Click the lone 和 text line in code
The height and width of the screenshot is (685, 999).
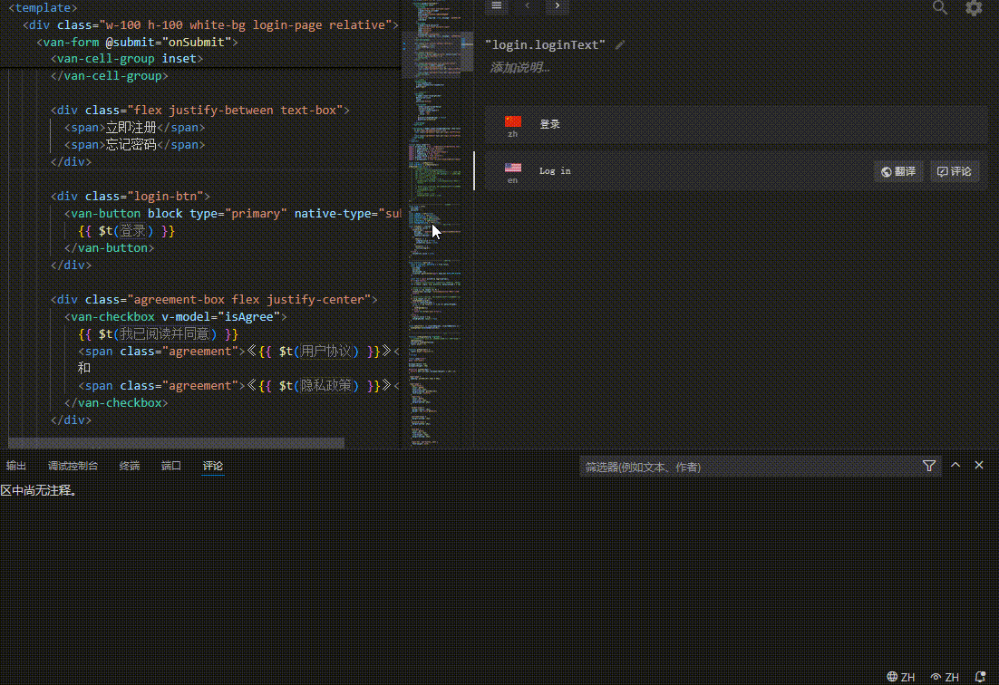click(84, 368)
